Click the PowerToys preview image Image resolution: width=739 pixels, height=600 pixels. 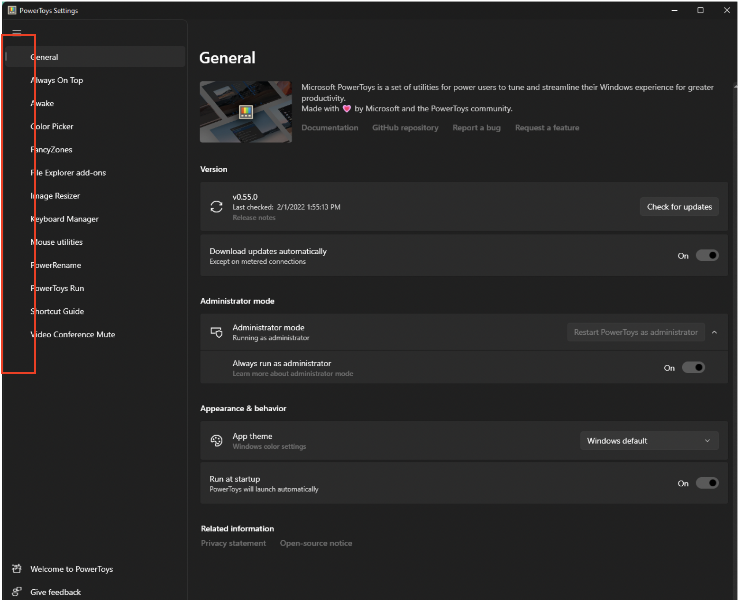[246, 112]
